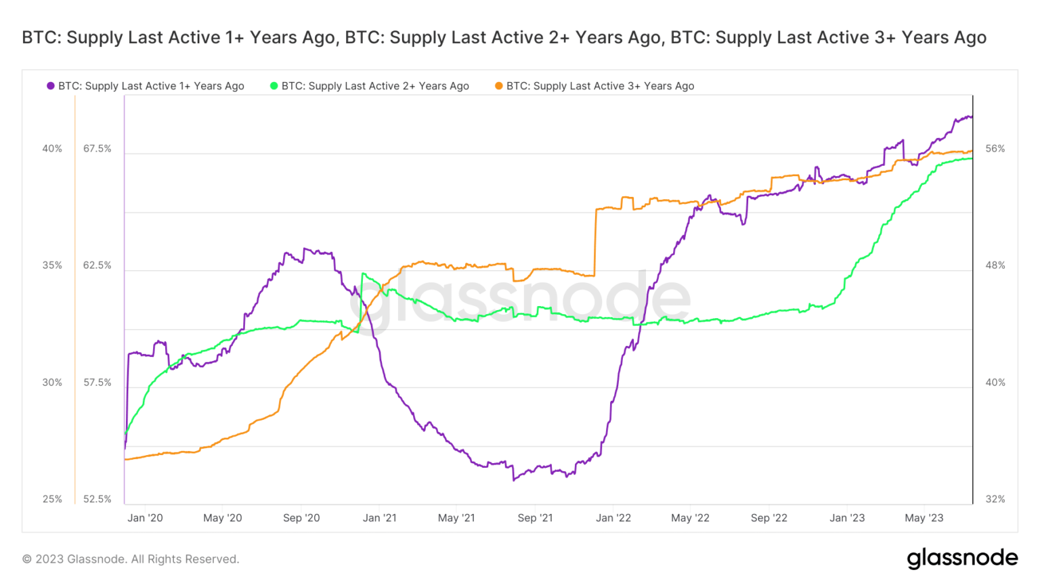Select the Sep '20 x-axis label
Screen dimensions: 1040x585
301,518
